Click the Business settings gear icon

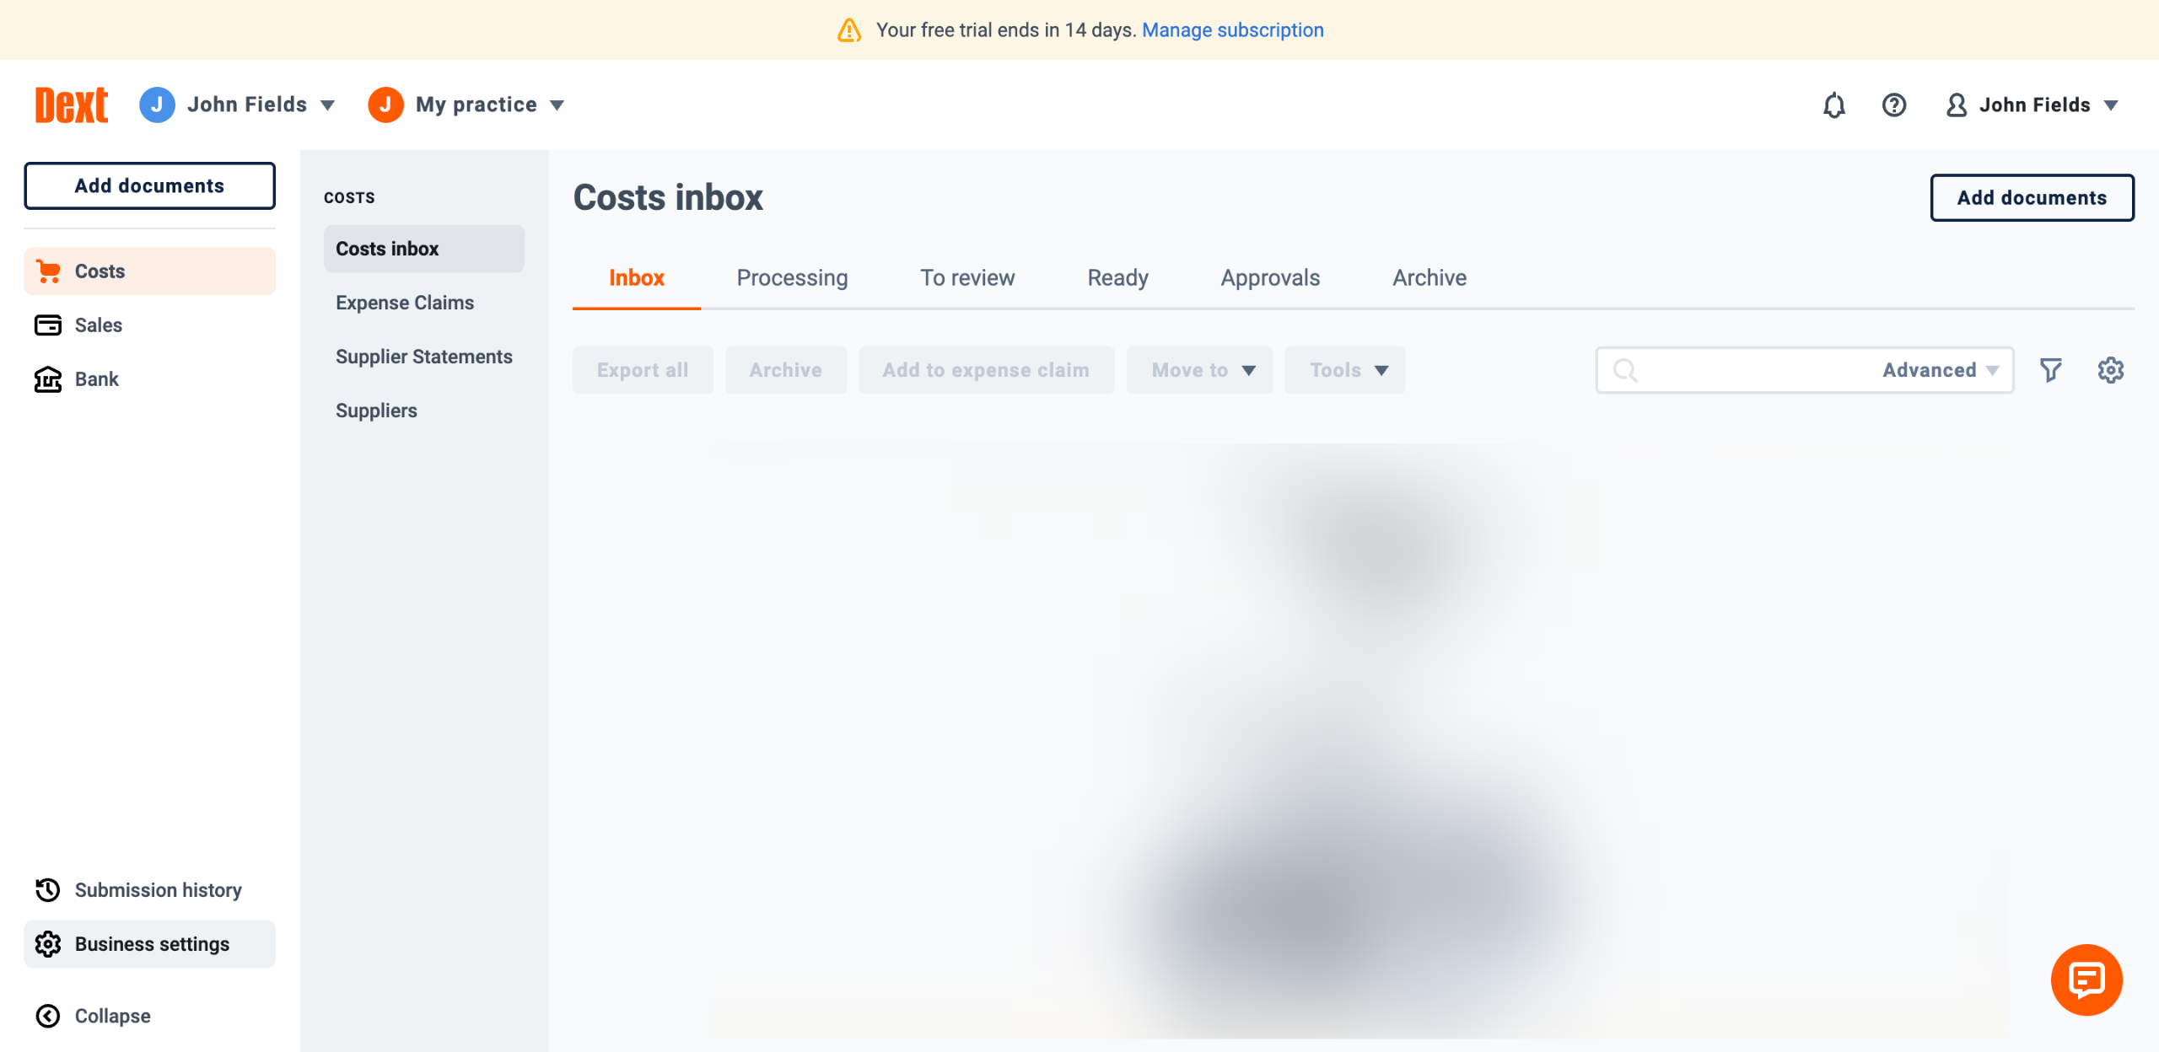pyautogui.click(x=48, y=944)
